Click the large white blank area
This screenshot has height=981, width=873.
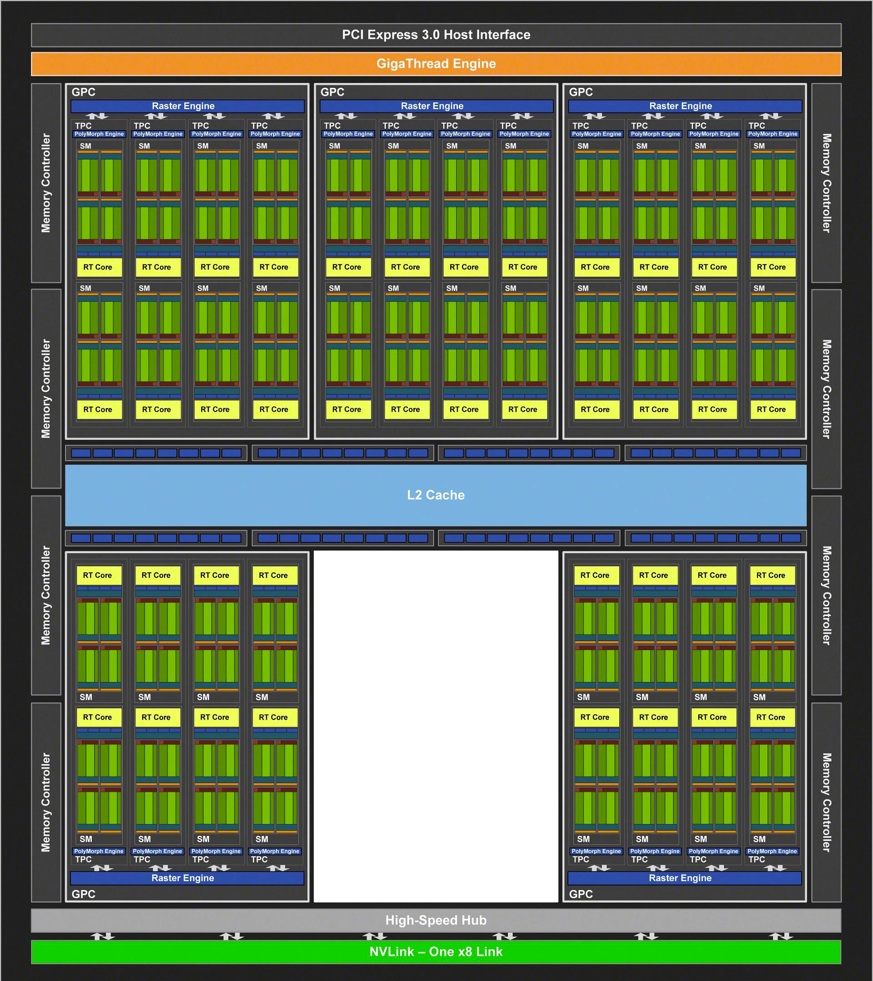pos(436,726)
